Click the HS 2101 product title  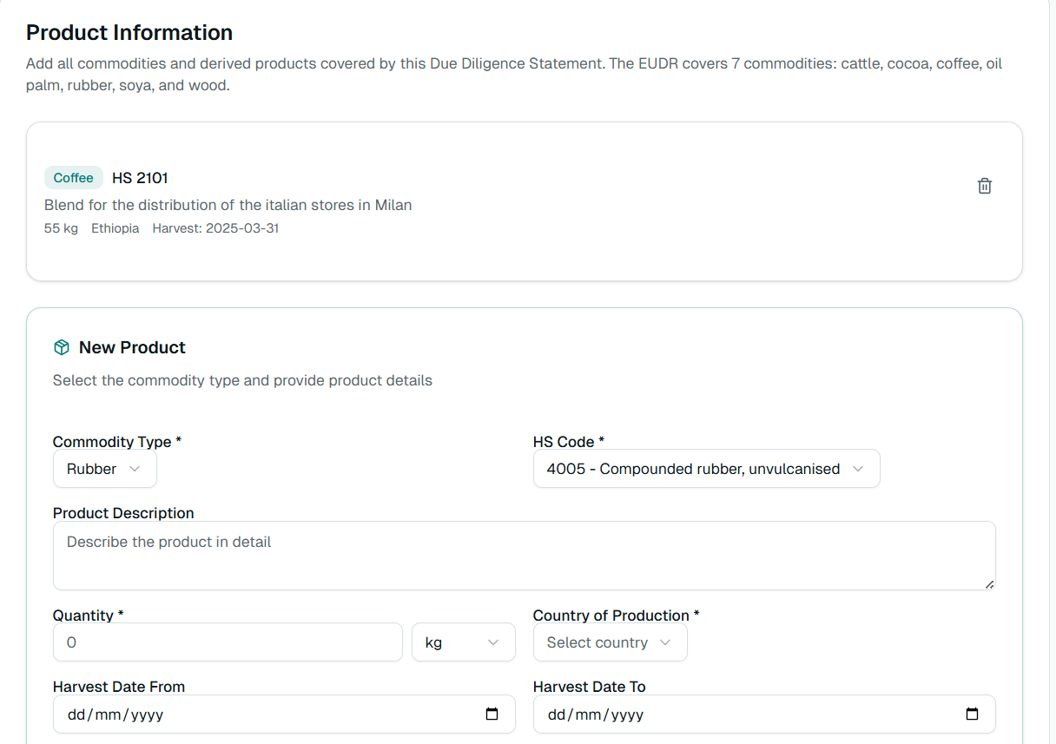tap(140, 177)
